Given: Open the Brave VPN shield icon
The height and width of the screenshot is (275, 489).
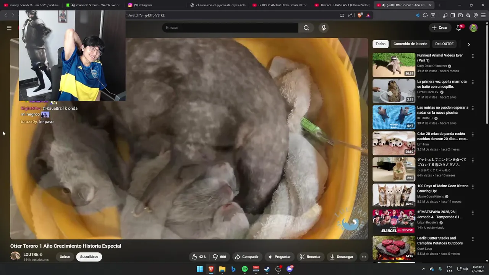Looking at the screenshot, I should pos(476,15).
